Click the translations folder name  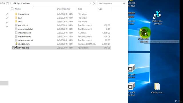(x=23, y=14)
